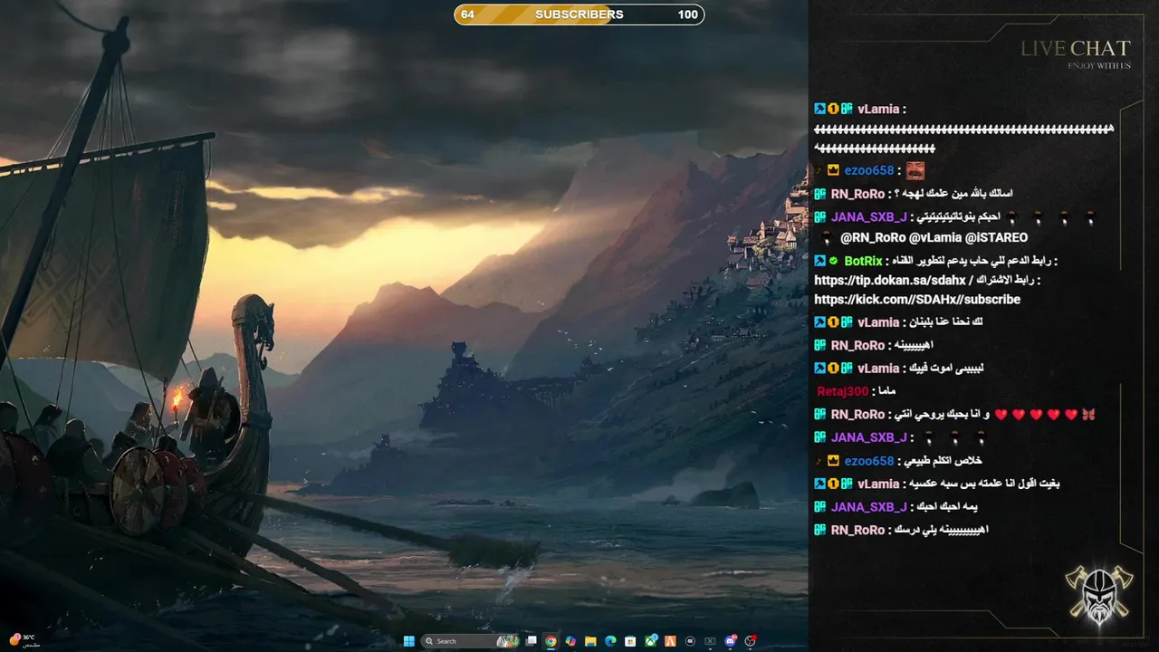Click the crown badge beside ezoo658's face emote

pos(833,170)
